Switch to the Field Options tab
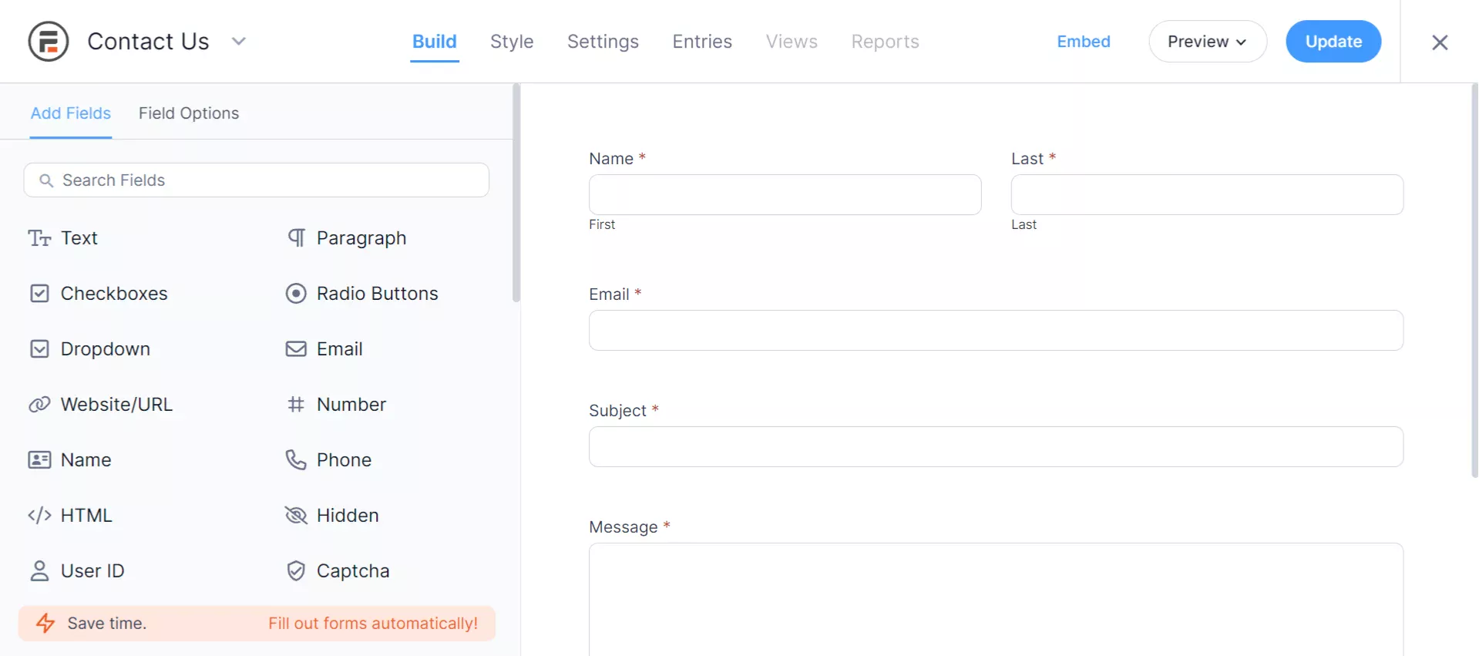 (189, 113)
